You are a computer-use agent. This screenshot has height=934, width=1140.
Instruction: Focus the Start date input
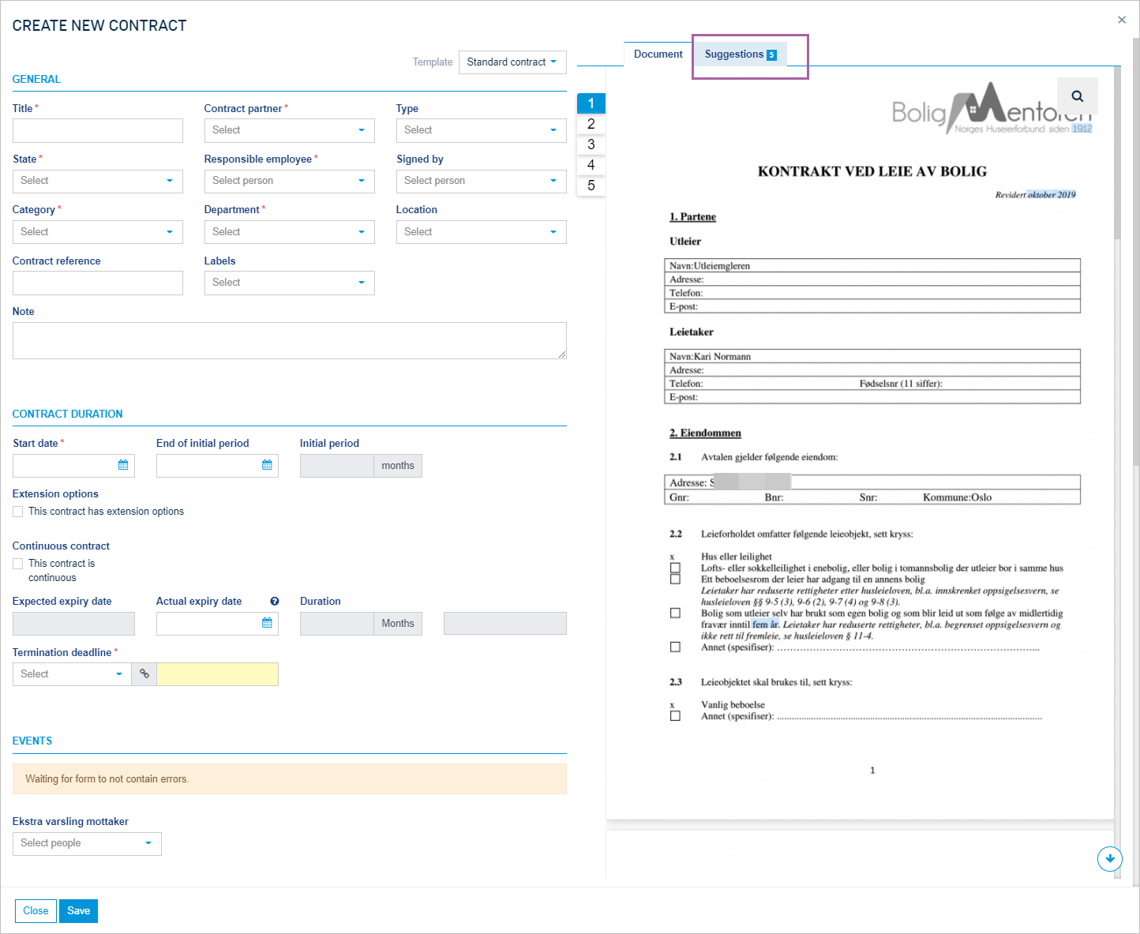point(73,465)
